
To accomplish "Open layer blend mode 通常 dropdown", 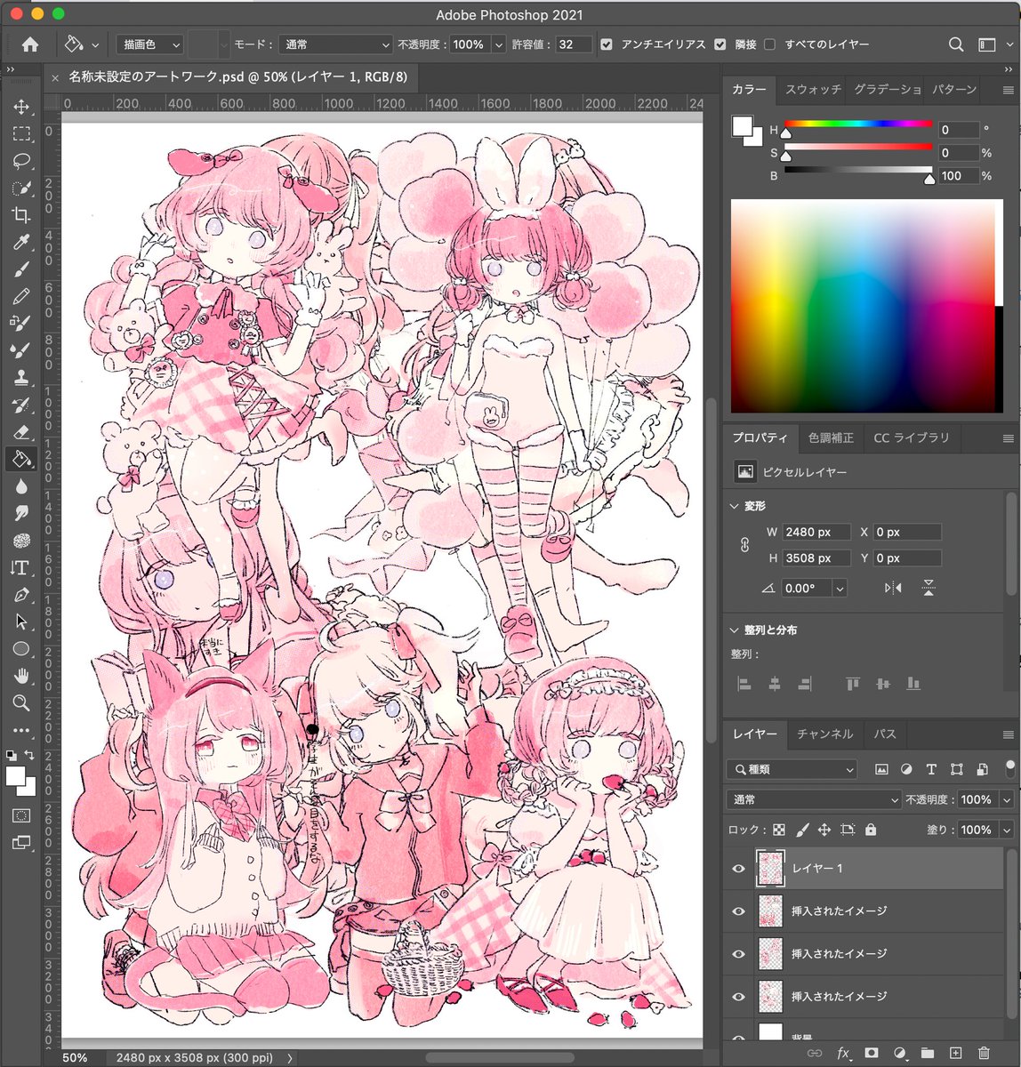I will point(815,799).
